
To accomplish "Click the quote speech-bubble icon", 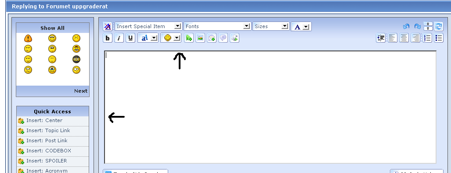I will coord(223,38).
